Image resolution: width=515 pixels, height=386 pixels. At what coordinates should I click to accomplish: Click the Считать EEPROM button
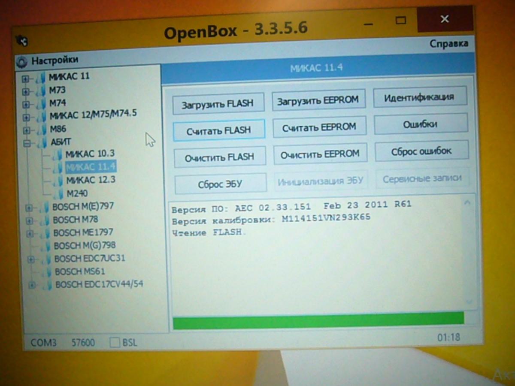coord(319,127)
